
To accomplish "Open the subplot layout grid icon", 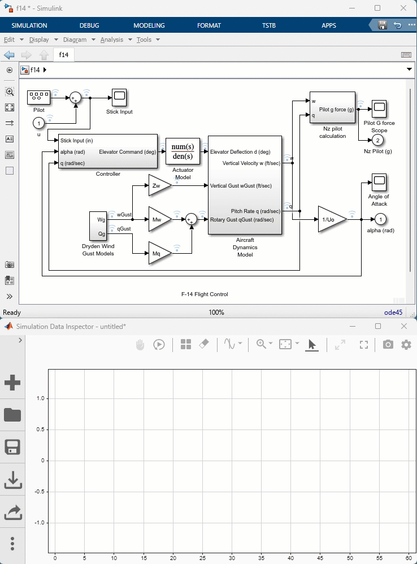I will 186,344.
